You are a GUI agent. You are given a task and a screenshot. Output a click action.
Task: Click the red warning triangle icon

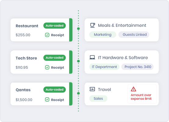click(133, 89)
